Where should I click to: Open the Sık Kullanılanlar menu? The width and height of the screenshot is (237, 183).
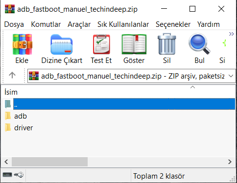[123, 24]
